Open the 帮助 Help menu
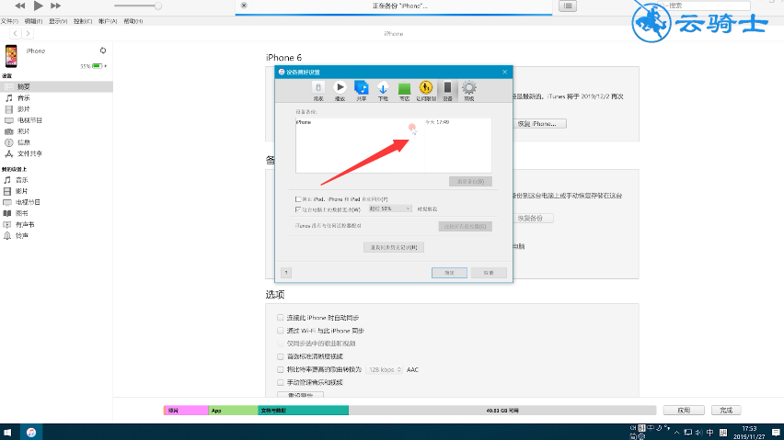Screen dimensions: 784x440 [x=133, y=21]
